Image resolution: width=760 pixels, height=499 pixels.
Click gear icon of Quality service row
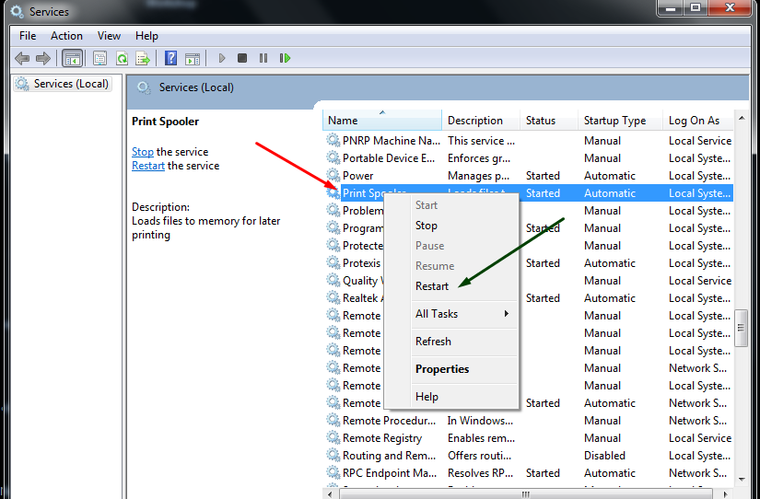[333, 281]
